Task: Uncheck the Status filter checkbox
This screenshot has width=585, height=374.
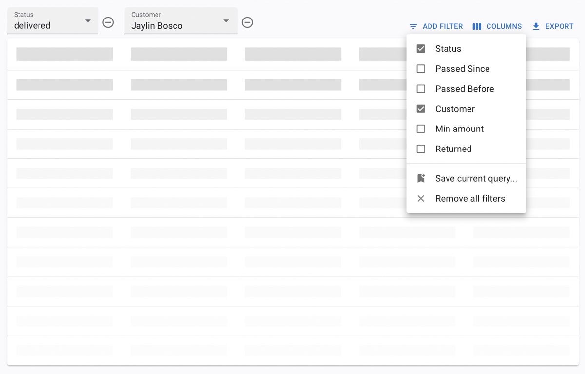Action: pyautogui.click(x=421, y=49)
